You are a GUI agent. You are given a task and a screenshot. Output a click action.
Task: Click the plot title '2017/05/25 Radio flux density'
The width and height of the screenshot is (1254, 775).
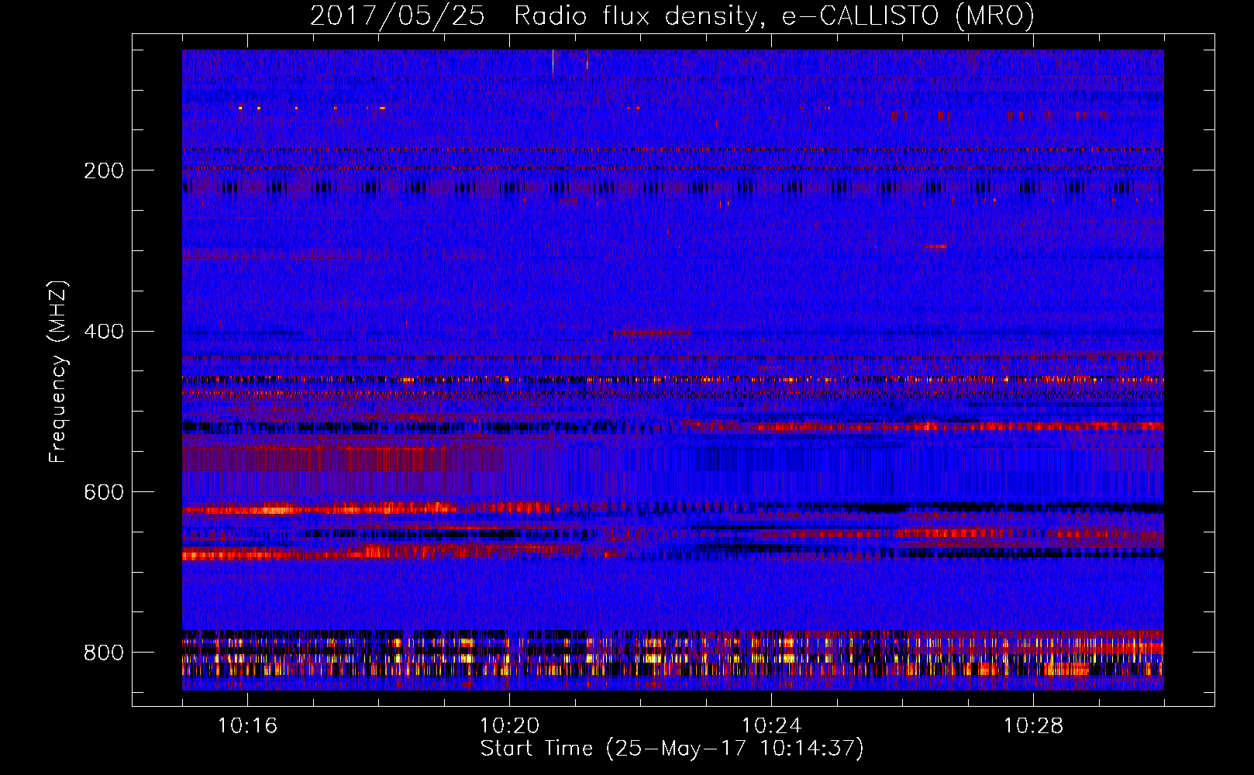click(672, 15)
